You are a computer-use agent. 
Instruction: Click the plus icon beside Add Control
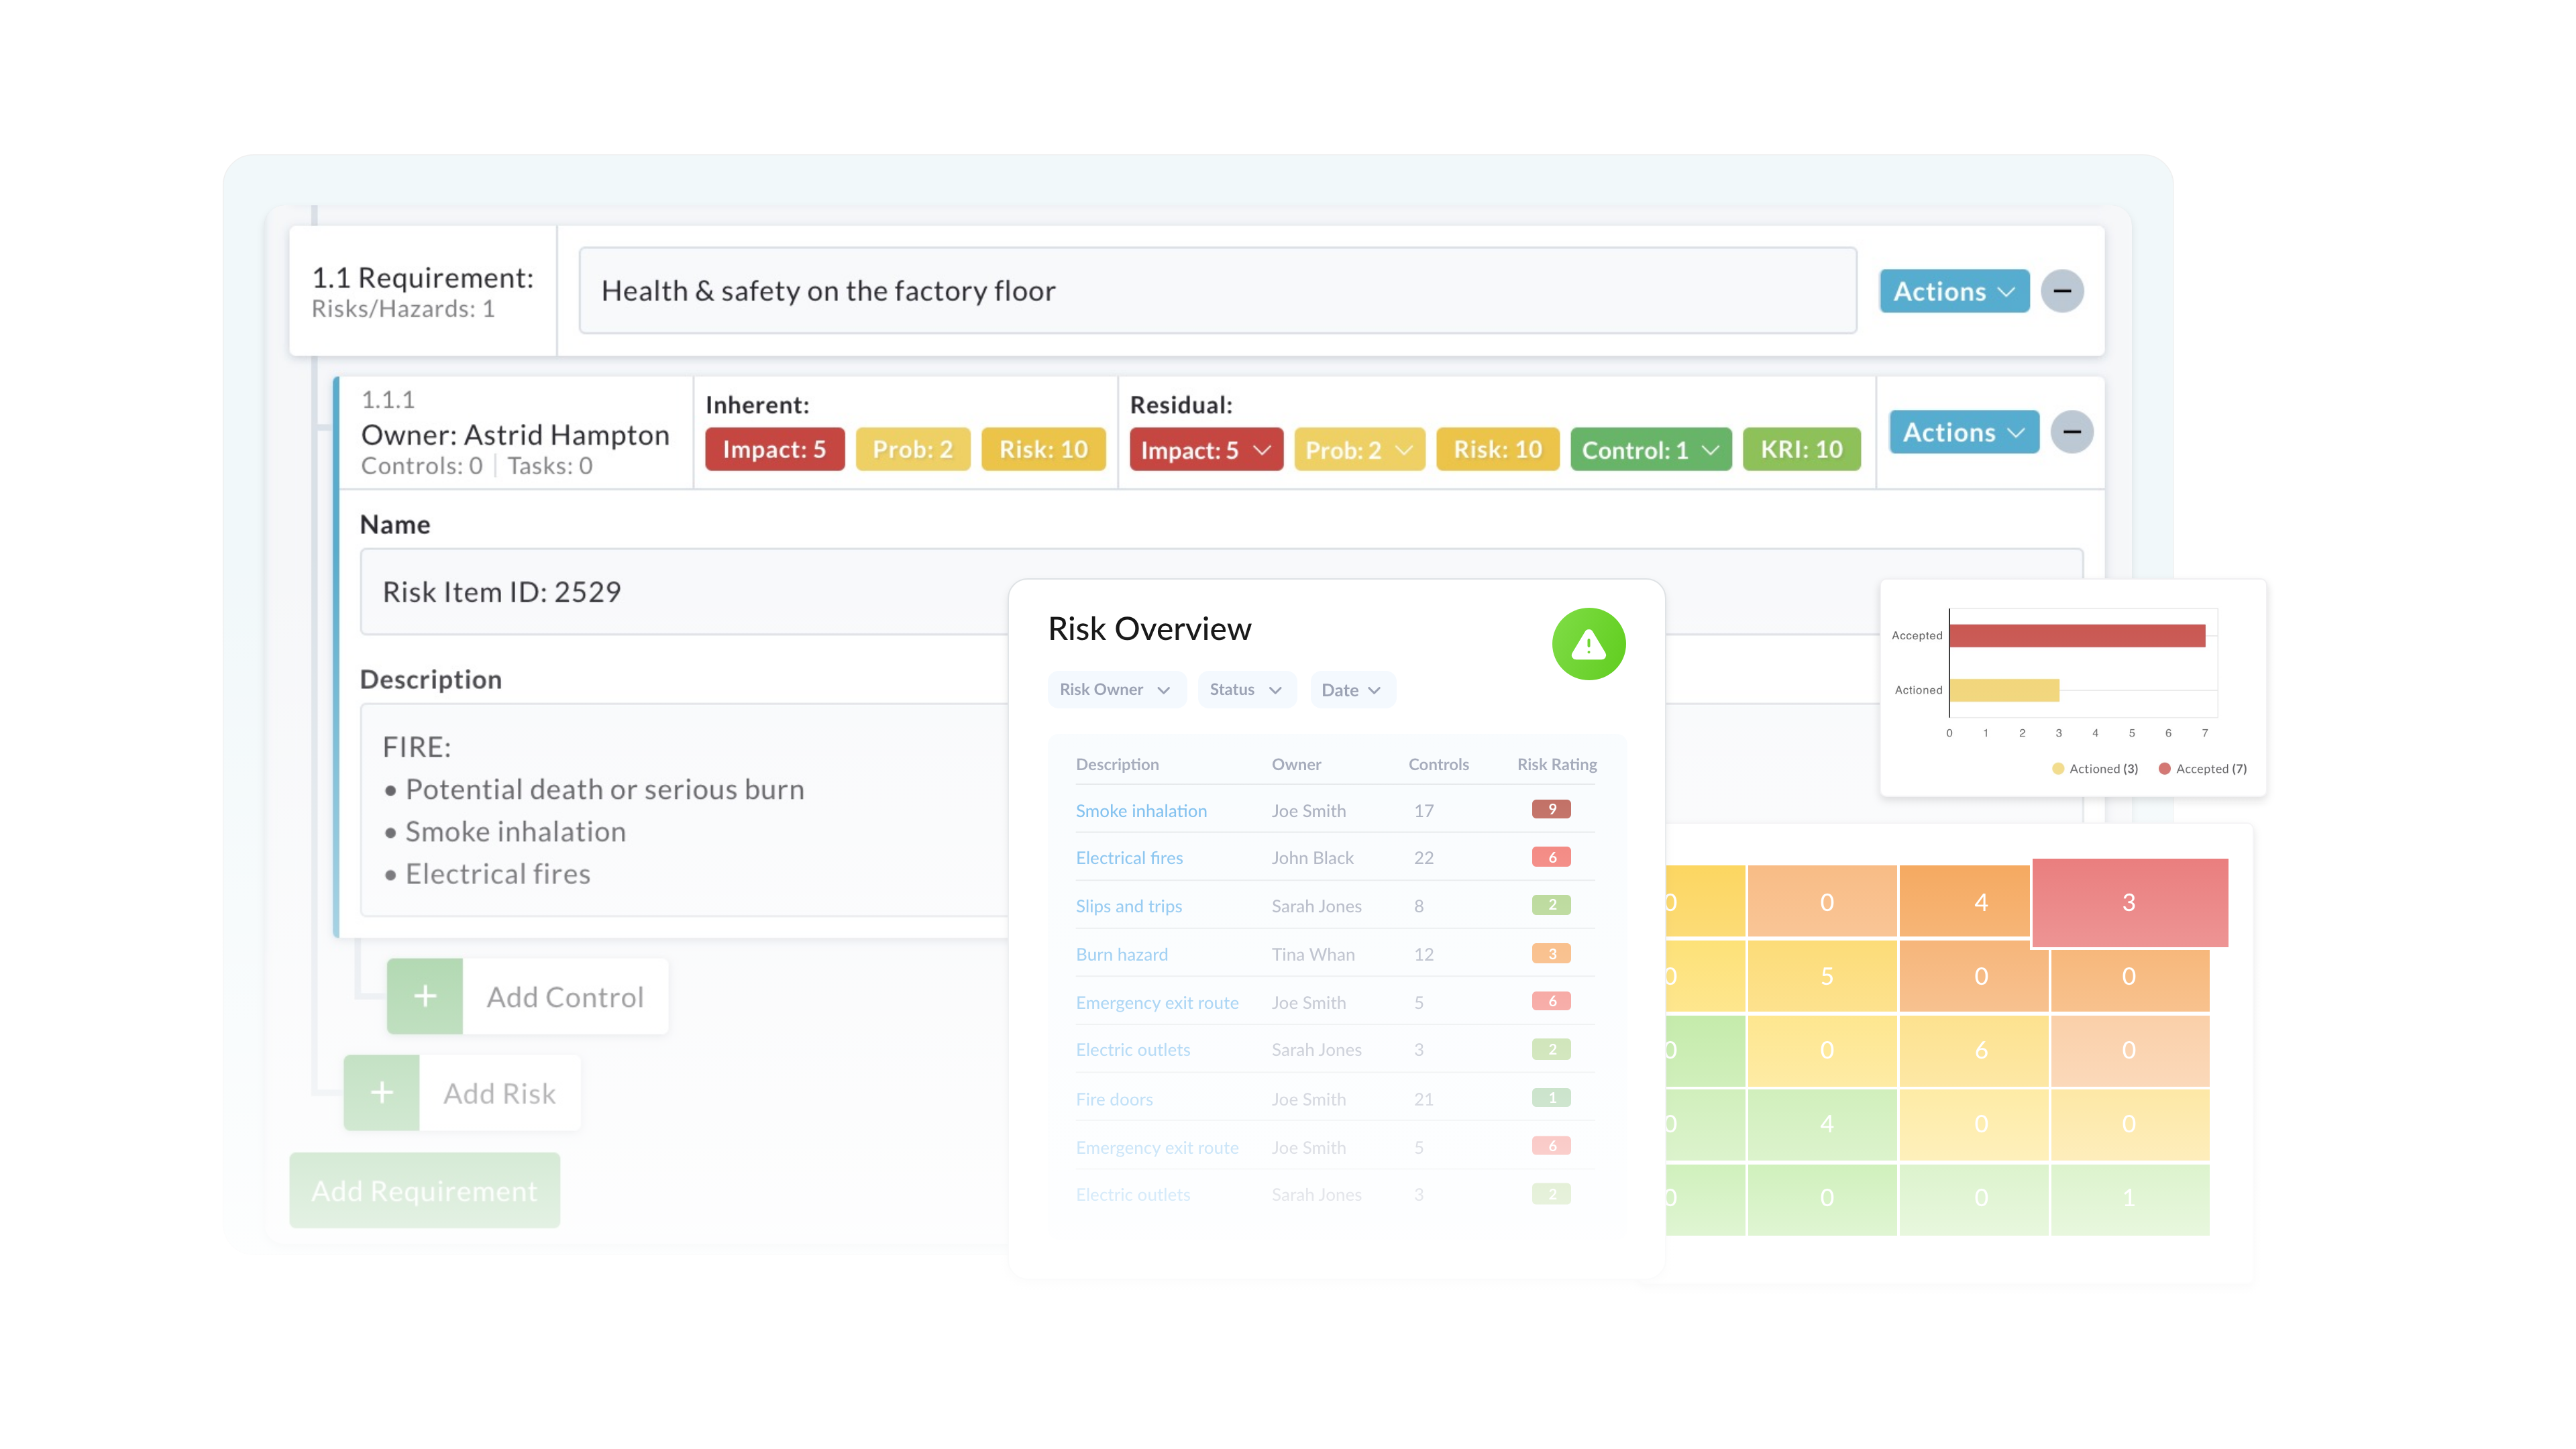[x=425, y=996]
